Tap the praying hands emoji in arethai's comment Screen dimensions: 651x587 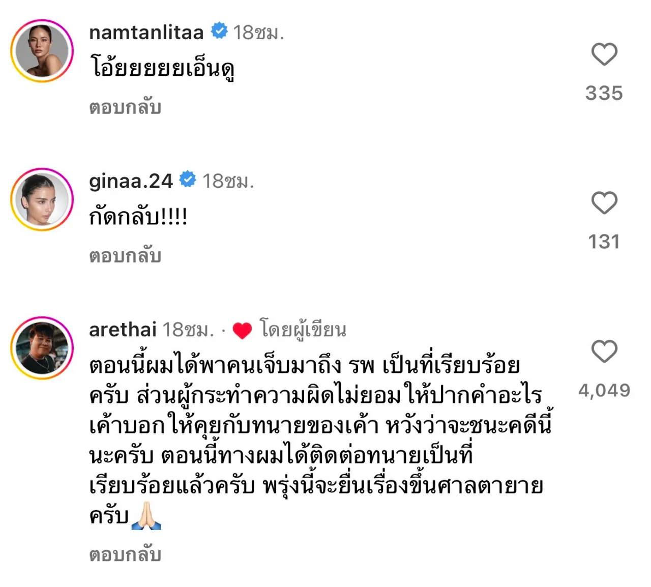point(146,516)
